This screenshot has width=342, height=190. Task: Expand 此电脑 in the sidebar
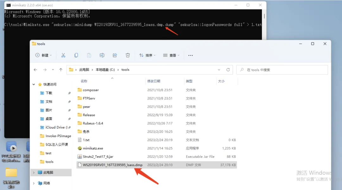33,173
